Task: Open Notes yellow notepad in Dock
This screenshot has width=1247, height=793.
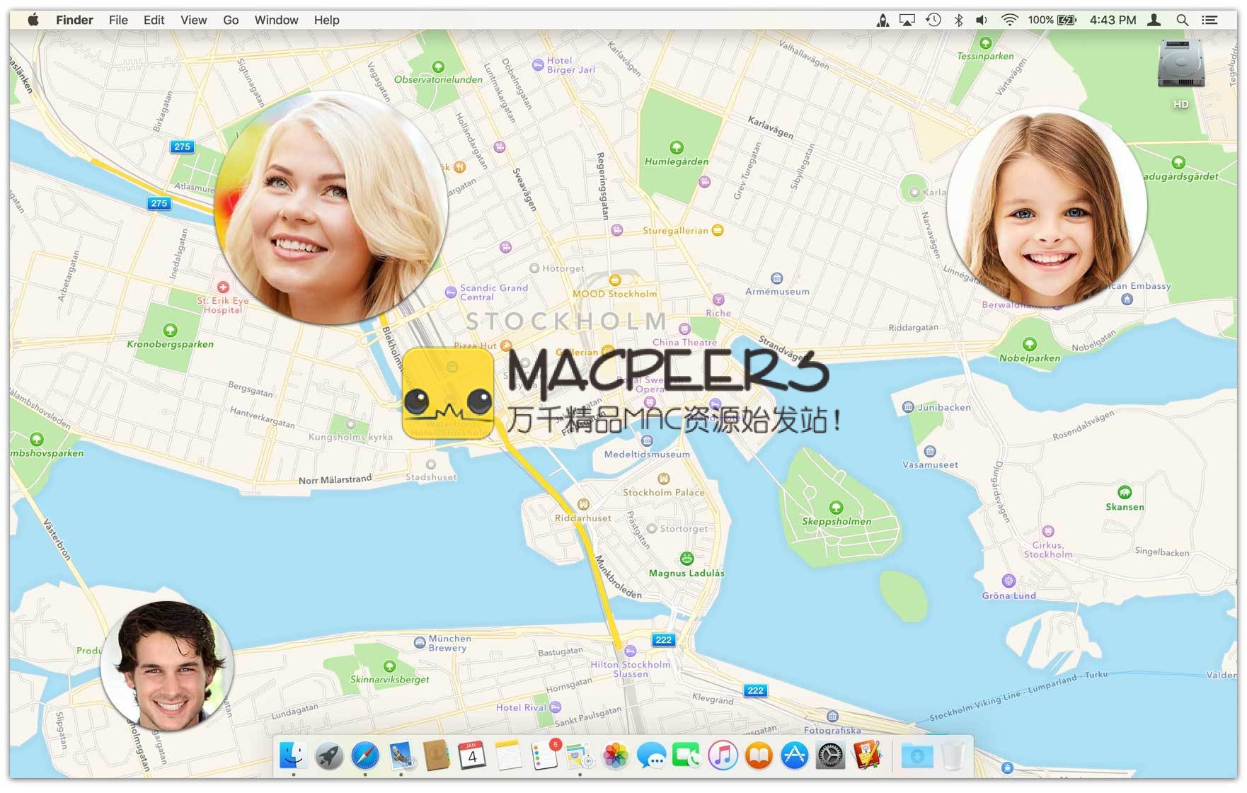Action: (x=508, y=755)
